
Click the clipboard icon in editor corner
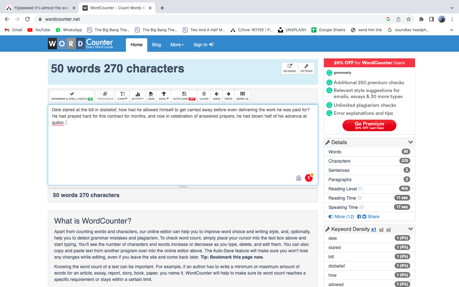point(299,178)
